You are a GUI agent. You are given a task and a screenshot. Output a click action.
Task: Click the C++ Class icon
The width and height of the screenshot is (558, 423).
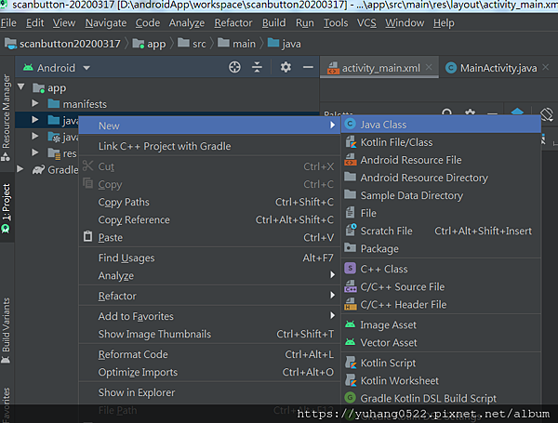pyautogui.click(x=351, y=269)
